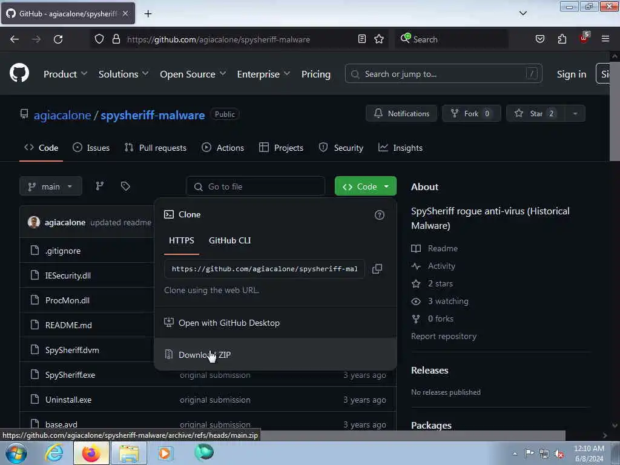This screenshot has width=620, height=465.
Task: Click agiacalone avatar image
Action: [34, 222]
